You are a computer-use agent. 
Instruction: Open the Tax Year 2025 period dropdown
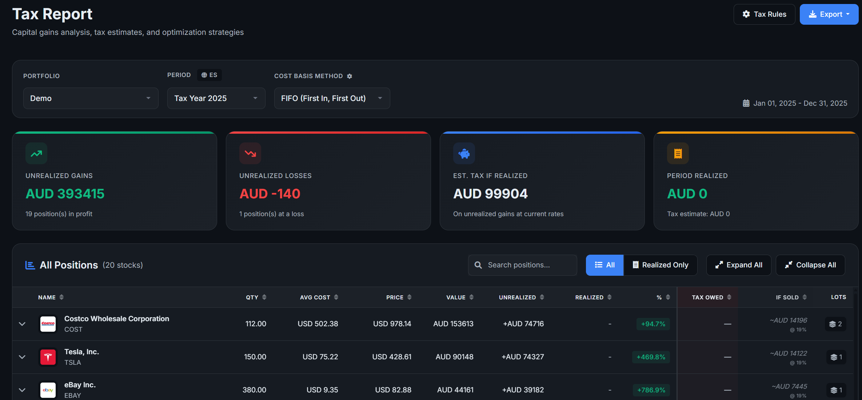tap(216, 98)
